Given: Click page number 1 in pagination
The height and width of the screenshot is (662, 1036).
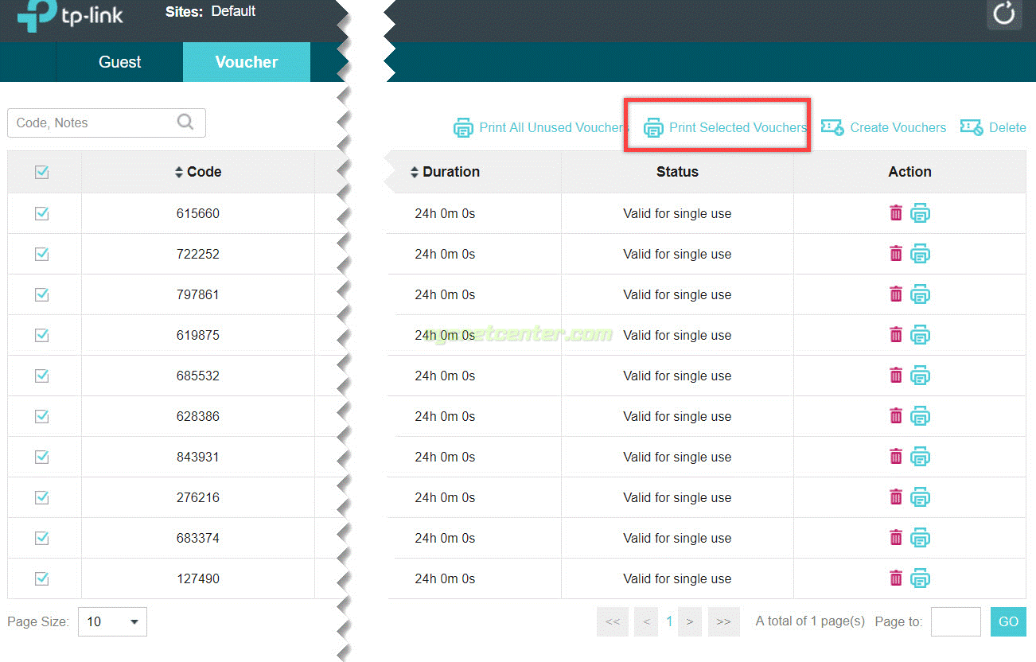Looking at the screenshot, I should 669,621.
